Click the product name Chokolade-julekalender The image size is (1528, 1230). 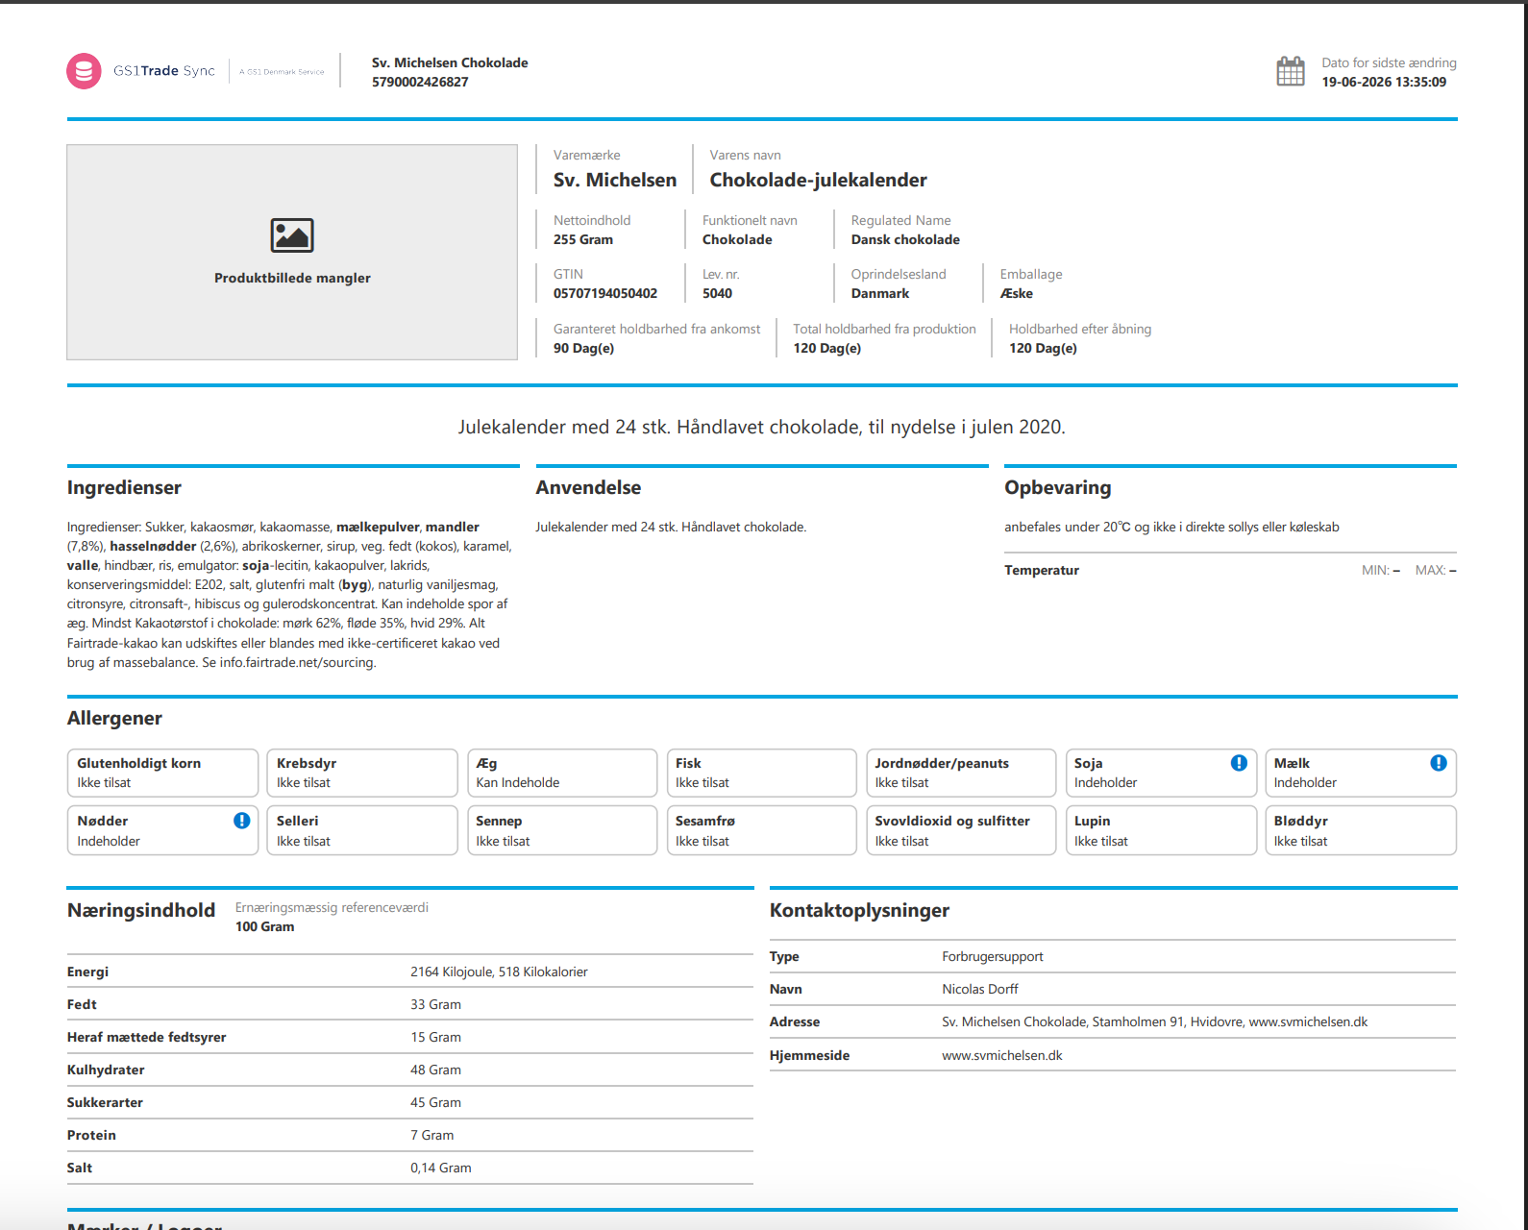[818, 180]
